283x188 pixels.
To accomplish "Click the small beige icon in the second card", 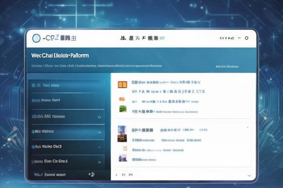I will [125, 149].
